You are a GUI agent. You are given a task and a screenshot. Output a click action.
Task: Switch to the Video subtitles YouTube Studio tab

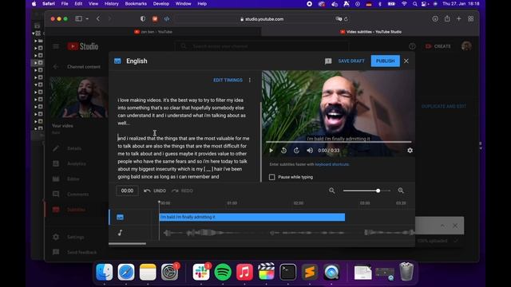370,32
